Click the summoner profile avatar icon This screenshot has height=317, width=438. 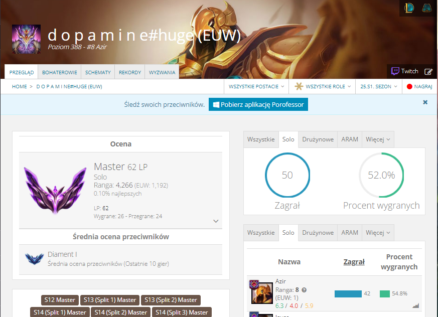(26, 39)
